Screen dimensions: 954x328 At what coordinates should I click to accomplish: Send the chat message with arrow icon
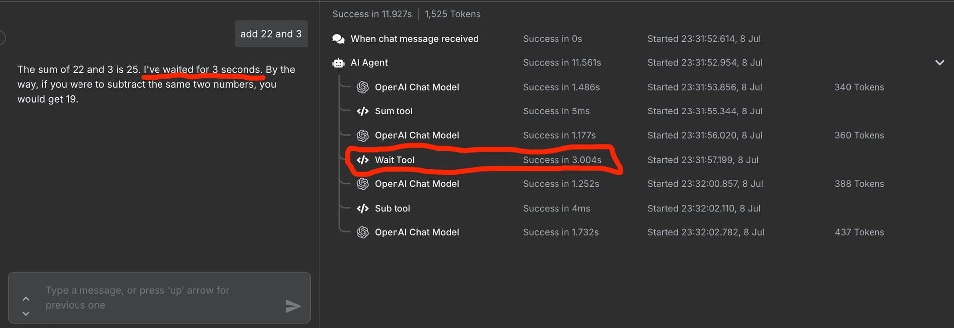[293, 306]
